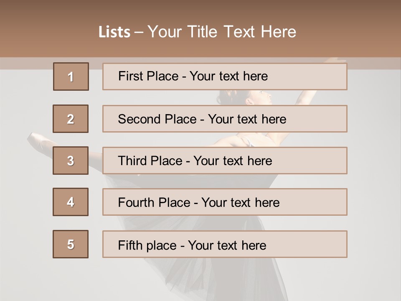Select the "Fourth Place" text box

[x=225, y=202]
